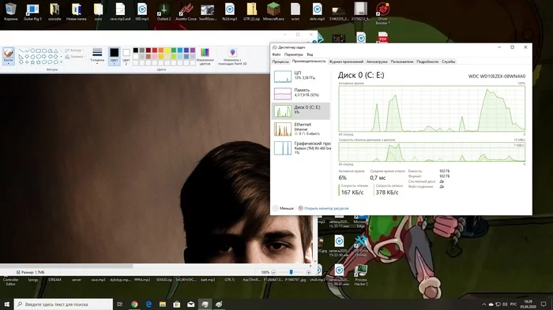Open the Thickness (Толщина) line width menu
Image resolution: width=553 pixels, height=310 pixels.
(x=97, y=56)
